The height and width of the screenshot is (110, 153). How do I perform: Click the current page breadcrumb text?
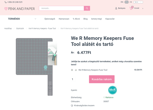[x=79, y=28]
